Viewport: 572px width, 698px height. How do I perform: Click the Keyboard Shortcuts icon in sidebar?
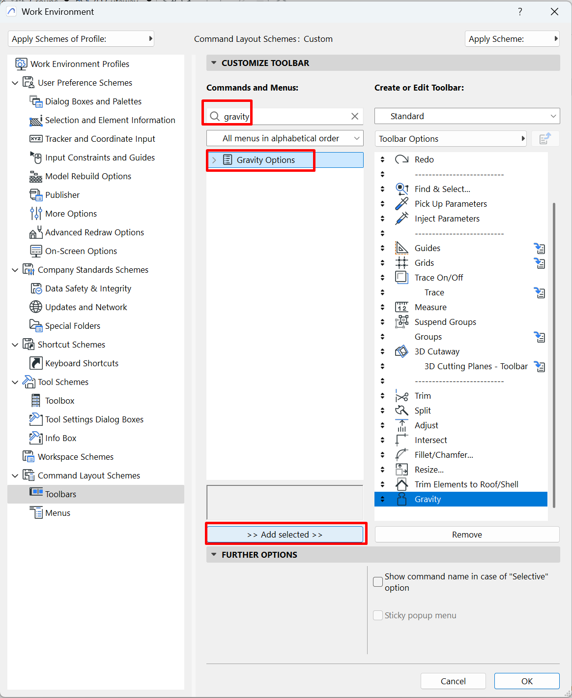tap(36, 363)
